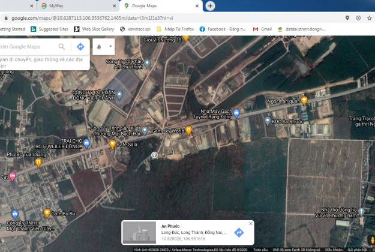Screen dimensions: 375x252
Task: Click the Google Maps search magnifier icon
Action: click(62, 46)
